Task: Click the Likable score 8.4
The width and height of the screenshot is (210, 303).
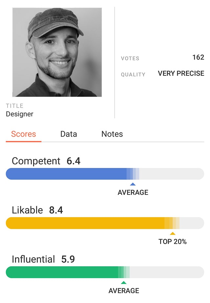Action: [56, 210]
